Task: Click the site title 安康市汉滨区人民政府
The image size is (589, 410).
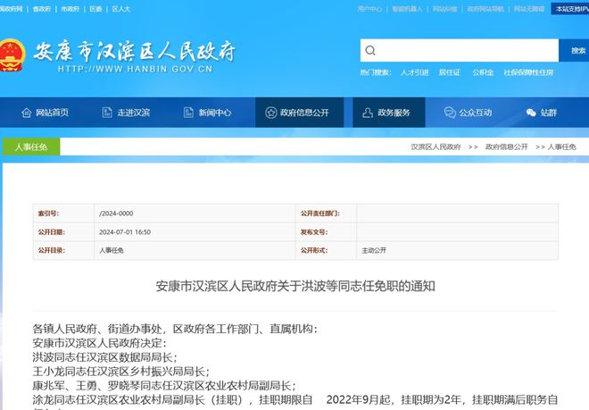Action: 135,52
